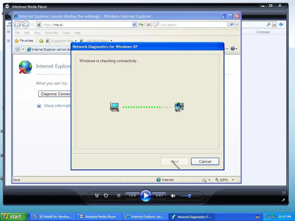This screenshot has height=221, width=295.
Task: Switch to Network Diagnostics taskbar button
Action: (192, 217)
